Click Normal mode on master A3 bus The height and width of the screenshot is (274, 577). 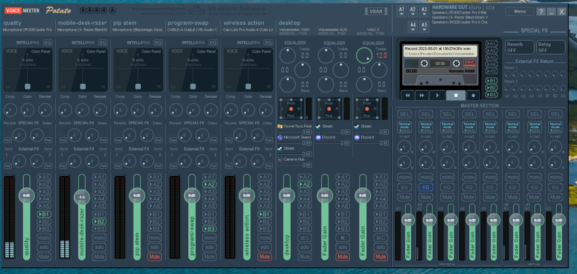click(447, 127)
